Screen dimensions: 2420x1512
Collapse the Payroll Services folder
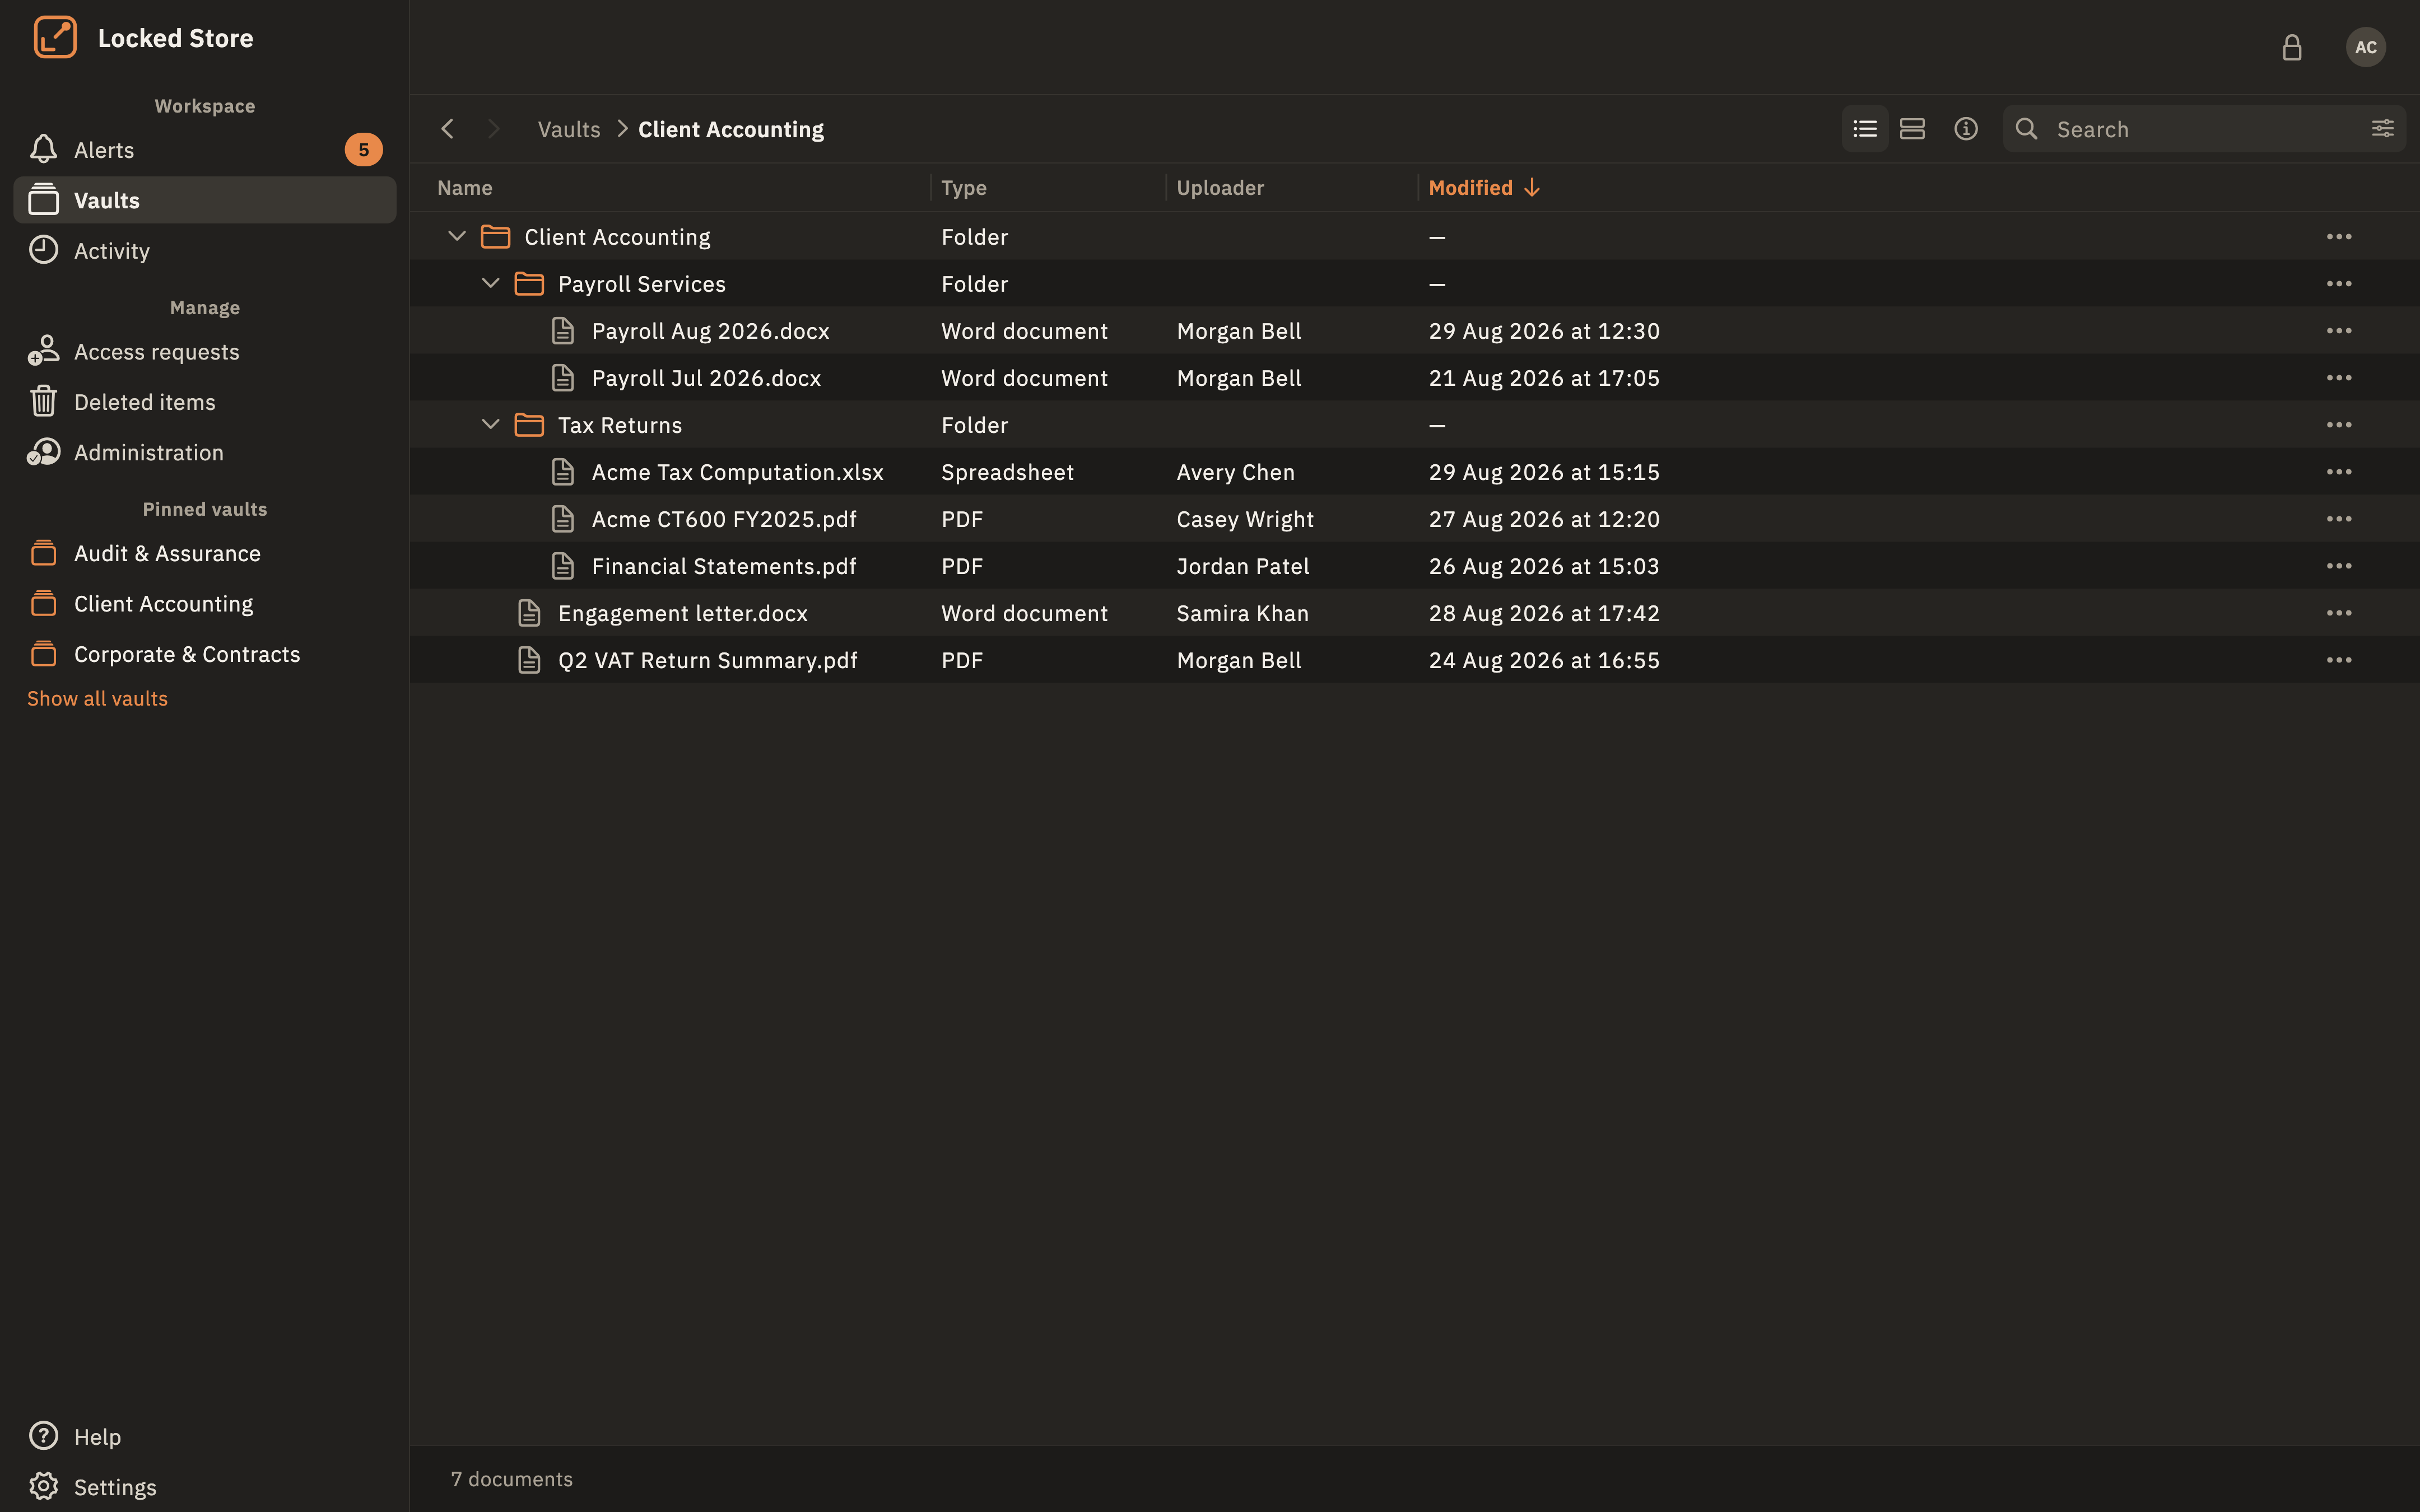[x=490, y=284]
